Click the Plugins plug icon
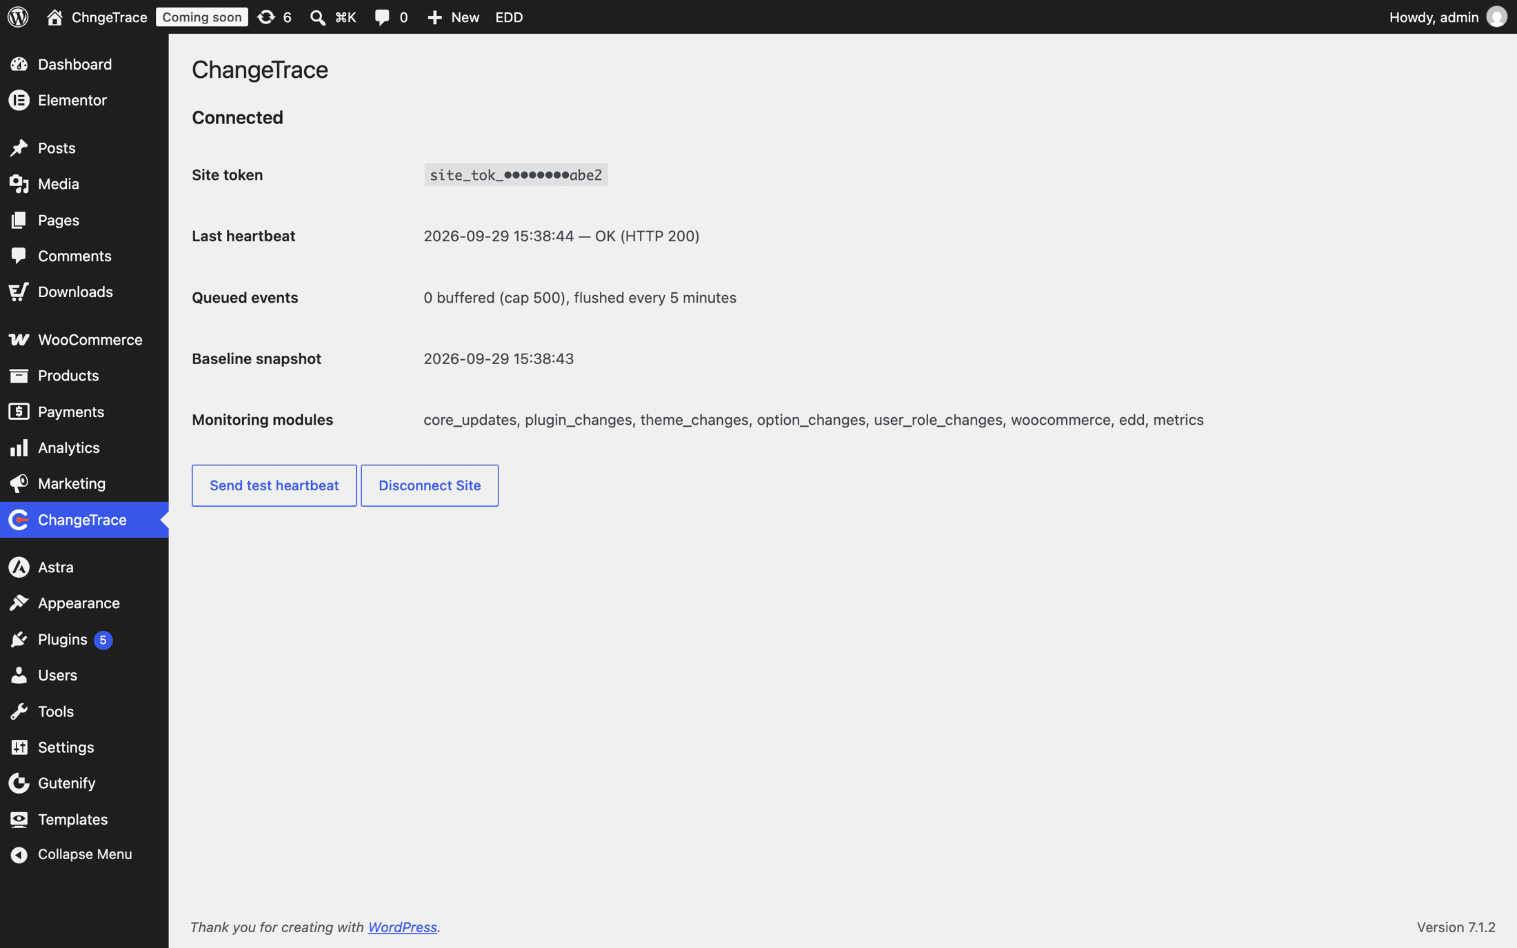The height and width of the screenshot is (948, 1517). [x=19, y=639]
